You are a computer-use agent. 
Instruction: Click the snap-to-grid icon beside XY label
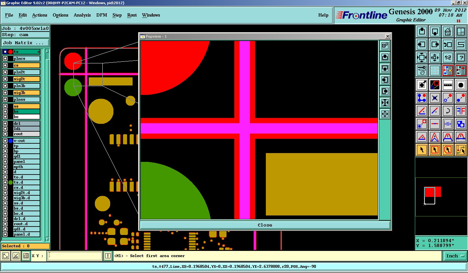(26, 256)
